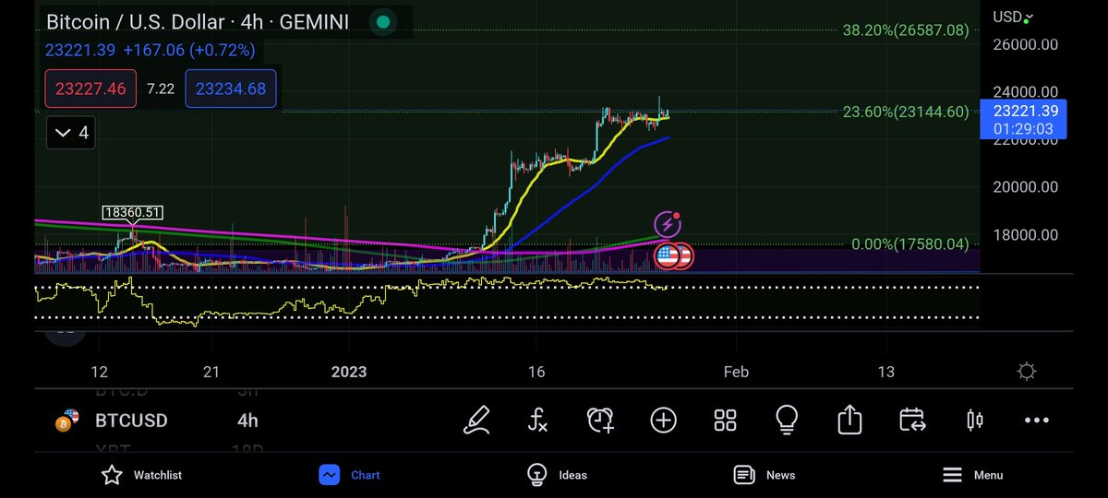Select the 38.20%(26587.08) Fibonacci label
This screenshot has width=1108, height=498.
point(906,30)
